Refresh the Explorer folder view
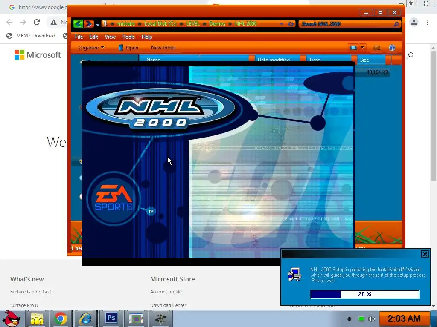437x327 pixels. click(291, 24)
